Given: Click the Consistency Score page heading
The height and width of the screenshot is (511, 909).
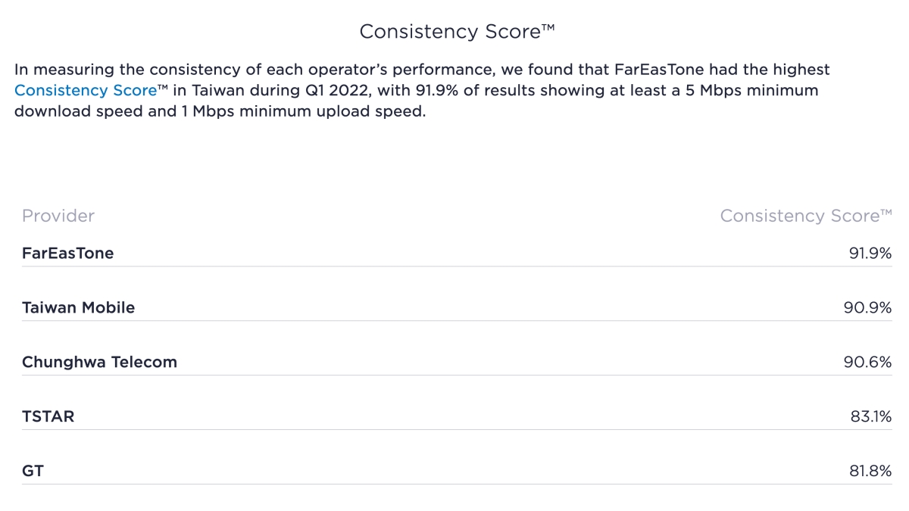Looking at the screenshot, I should click(x=457, y=32).
